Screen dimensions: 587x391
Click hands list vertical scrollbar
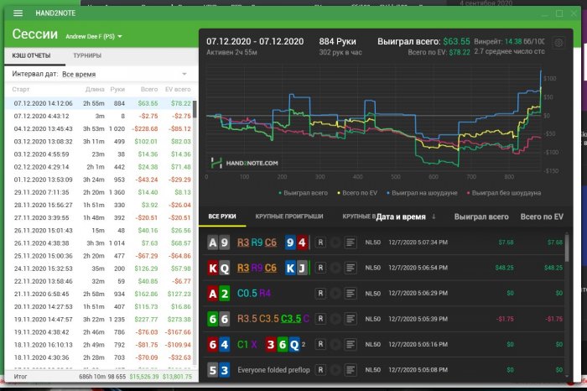(x=567, y=248)
